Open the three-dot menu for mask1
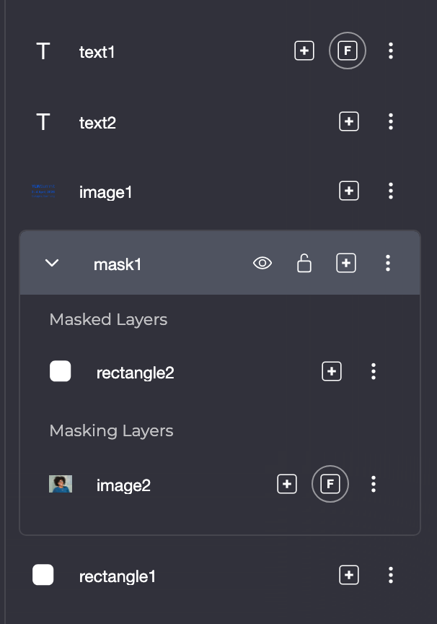The width and height of the screenshot is (437, 624). (388, 263)
